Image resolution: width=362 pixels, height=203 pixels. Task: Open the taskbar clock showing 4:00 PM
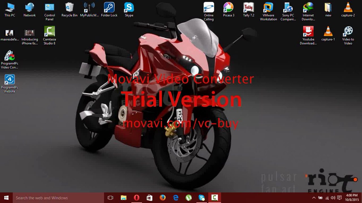point(352,198)
